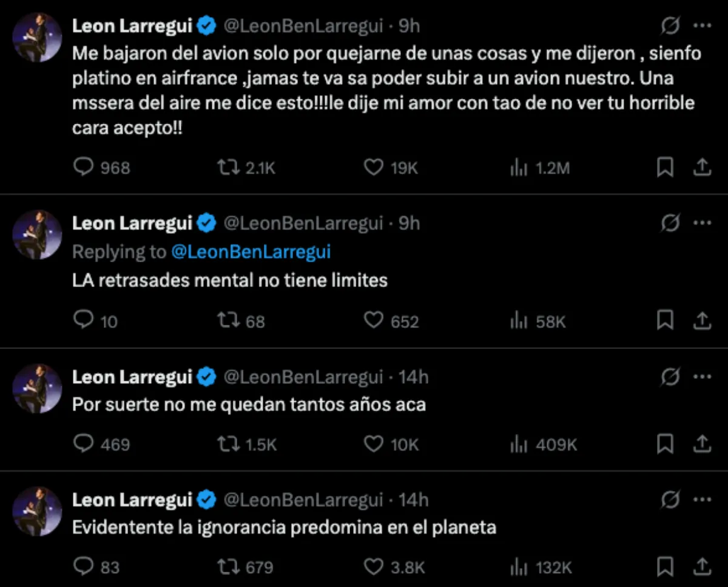Bookmark the third tweet from the top

pos(666,444)
